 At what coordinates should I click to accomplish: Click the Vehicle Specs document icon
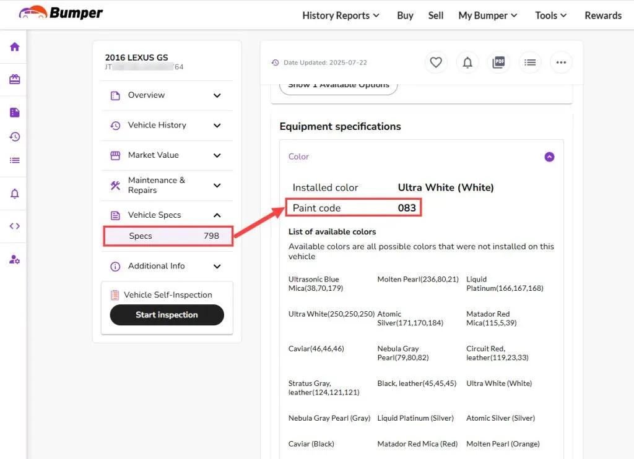115,215
